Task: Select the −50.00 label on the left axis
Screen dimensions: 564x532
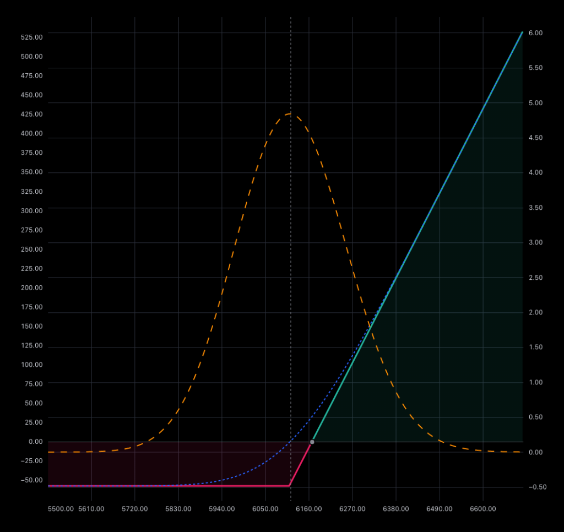Action: pyautogui.click(x=31, y=480)
